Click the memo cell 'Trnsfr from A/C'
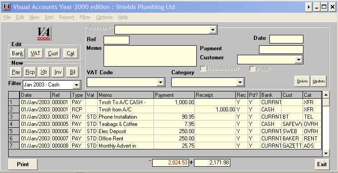This screenshot has width=338, height=173. click(126, 110)
